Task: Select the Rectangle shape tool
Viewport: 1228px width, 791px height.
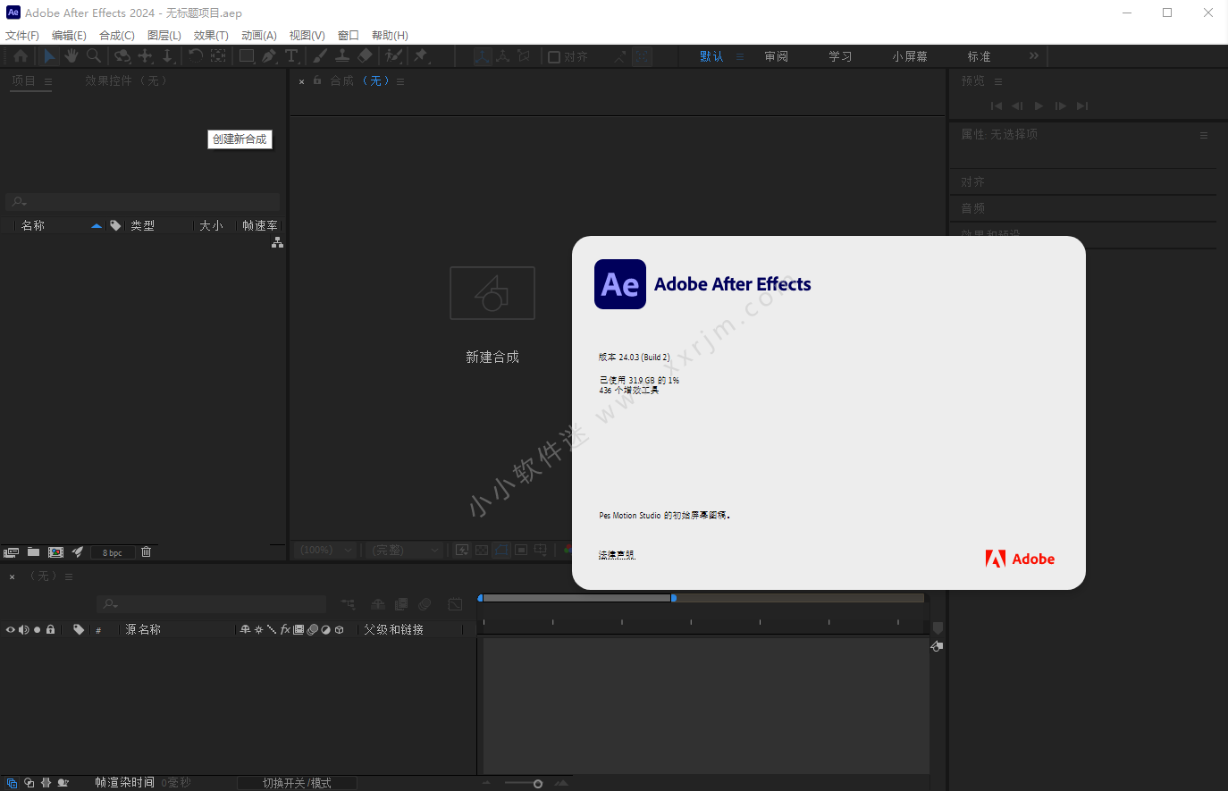Action: (247, 56)
